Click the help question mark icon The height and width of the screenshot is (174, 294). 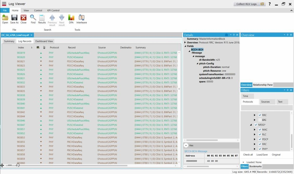point(270,4)
